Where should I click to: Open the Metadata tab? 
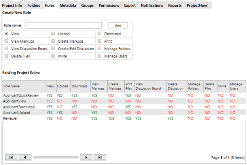pyautogui.click(x=68, y=6)
